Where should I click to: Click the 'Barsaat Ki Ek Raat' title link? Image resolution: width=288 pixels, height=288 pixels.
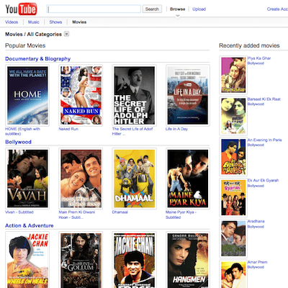click(264, 99)
